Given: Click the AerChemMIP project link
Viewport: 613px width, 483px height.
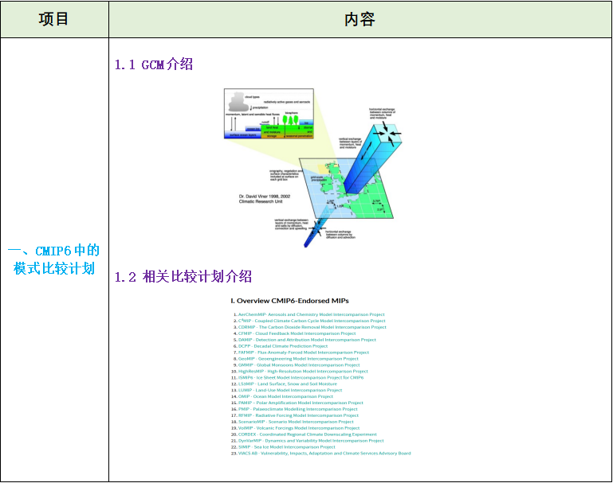Looking at the screenshot, I should 311,314.
